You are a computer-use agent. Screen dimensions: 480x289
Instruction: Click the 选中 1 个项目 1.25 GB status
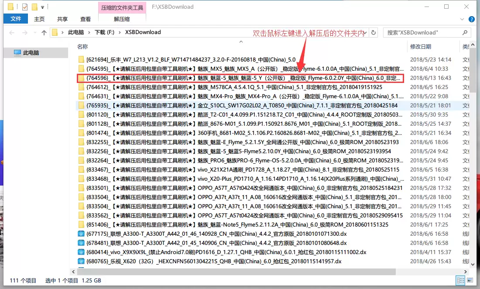click(x=73, y=280)
